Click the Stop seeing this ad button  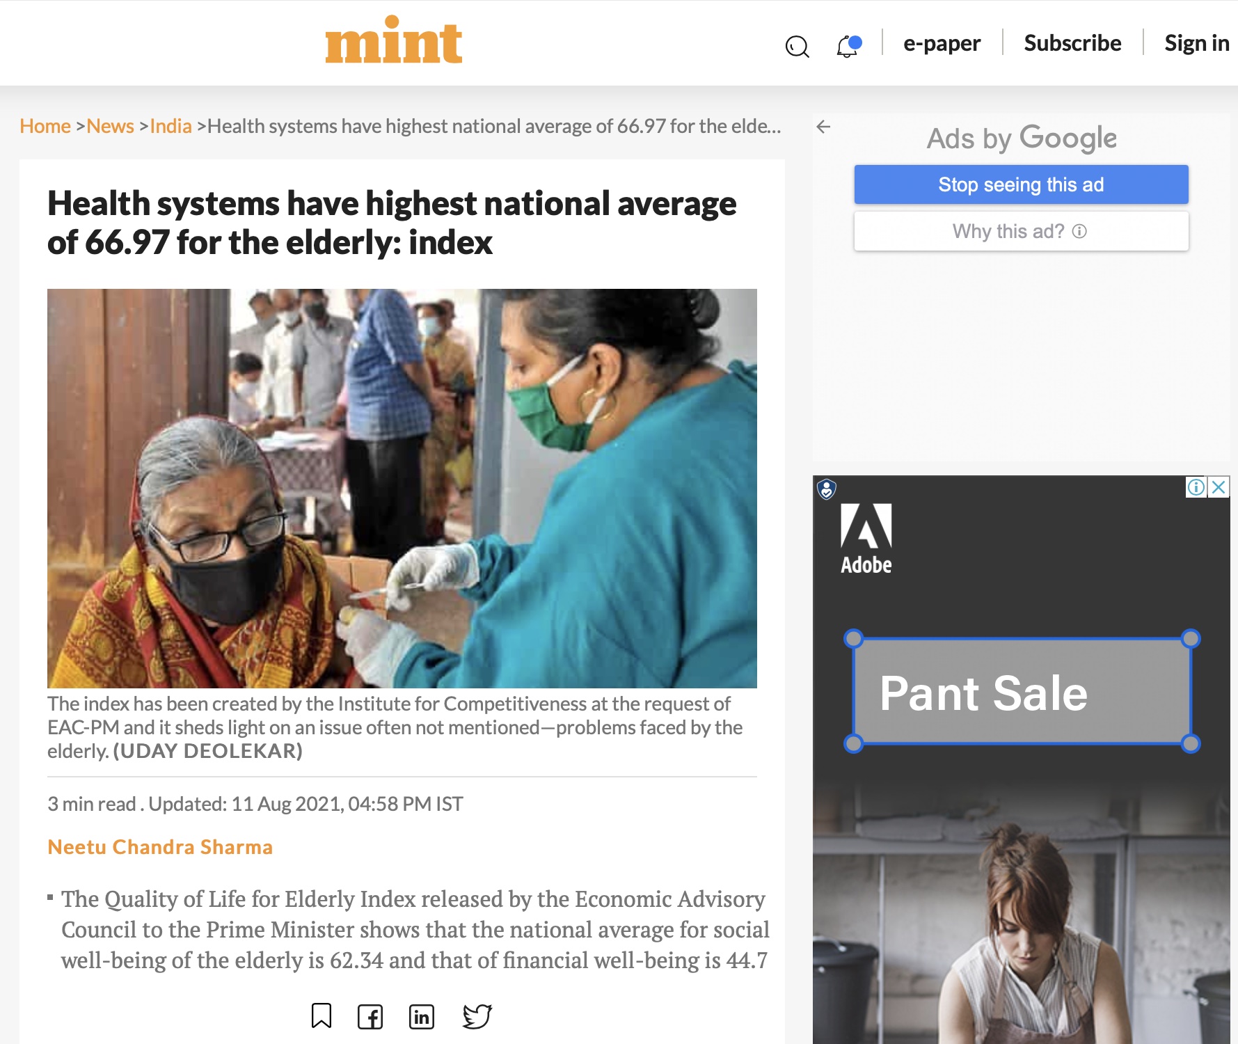click(1021, 184)
